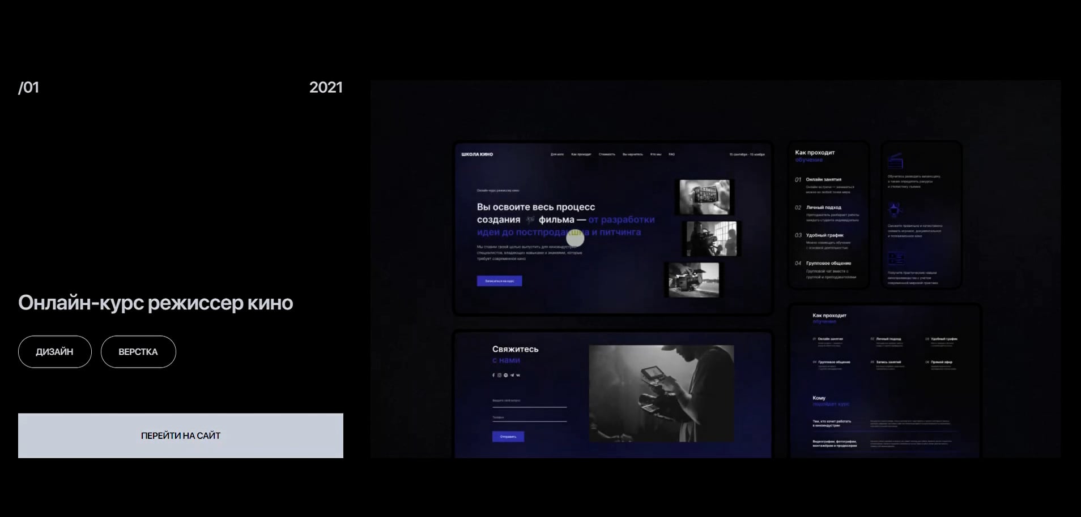Select Для кого in the preview navigation
The width and height of the screenshot is (1081, 517).
(557, 154)
